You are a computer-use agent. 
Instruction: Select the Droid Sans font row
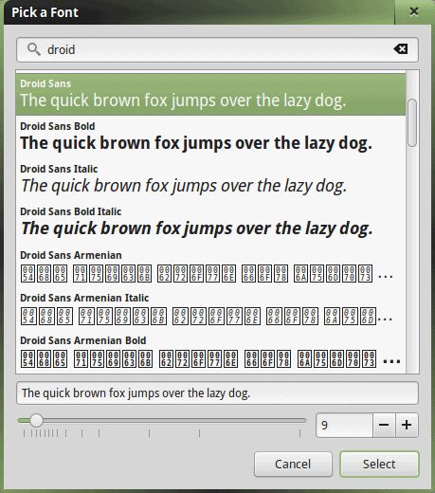[x=210, y=94]
